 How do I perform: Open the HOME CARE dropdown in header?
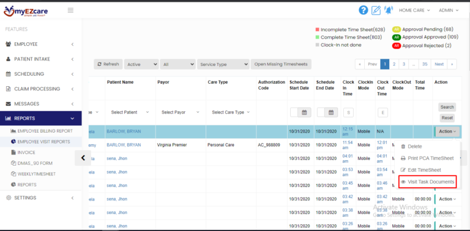pyautogui.click(x=414, y=10)
